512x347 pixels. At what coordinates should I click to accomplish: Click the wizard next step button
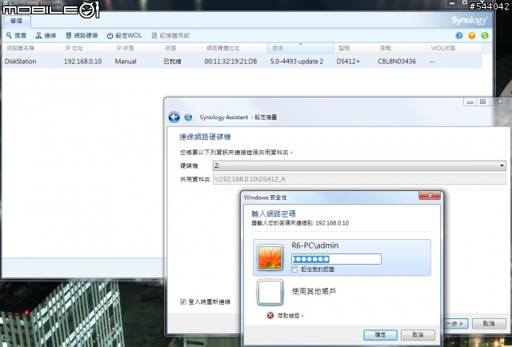456,324
